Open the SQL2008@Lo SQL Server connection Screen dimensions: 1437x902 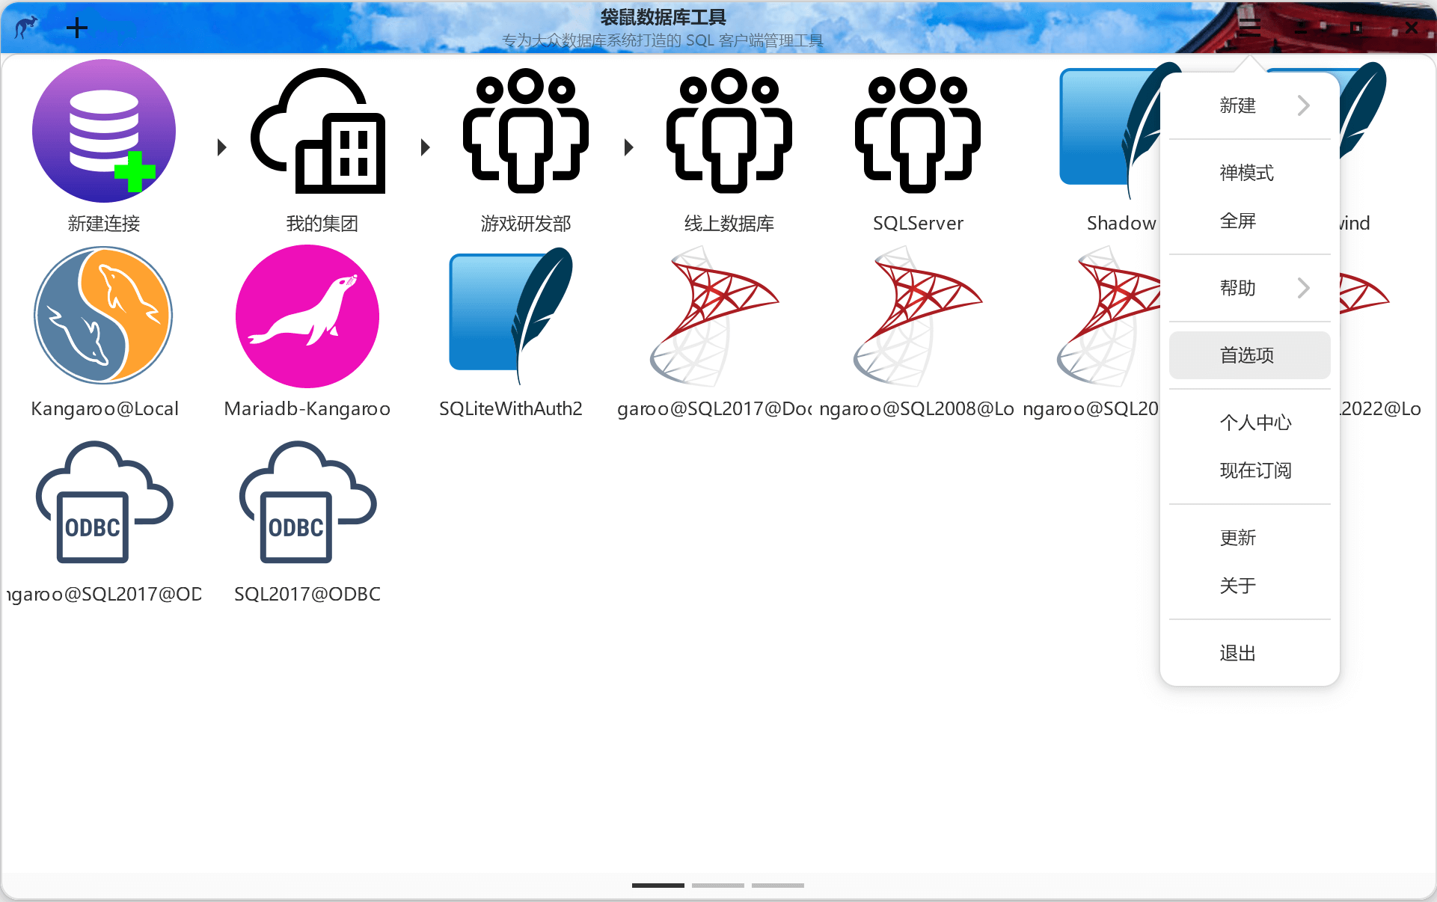pos(918,316)
